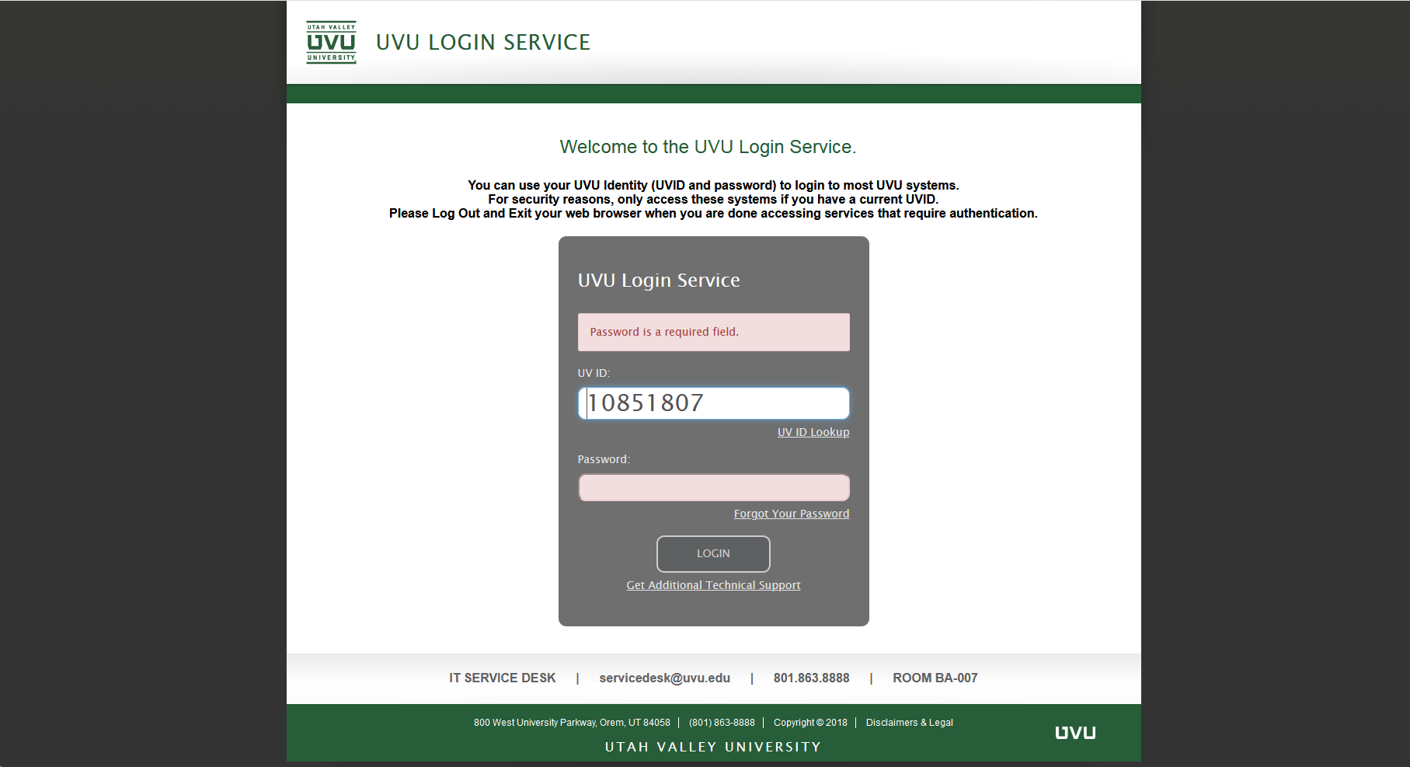
Task: Click the IT SERVICE DESK label
Action: point(502,678)
